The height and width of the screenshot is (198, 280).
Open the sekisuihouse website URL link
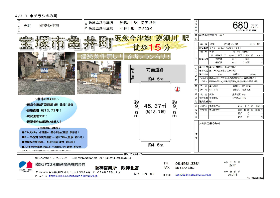point(73,175)
